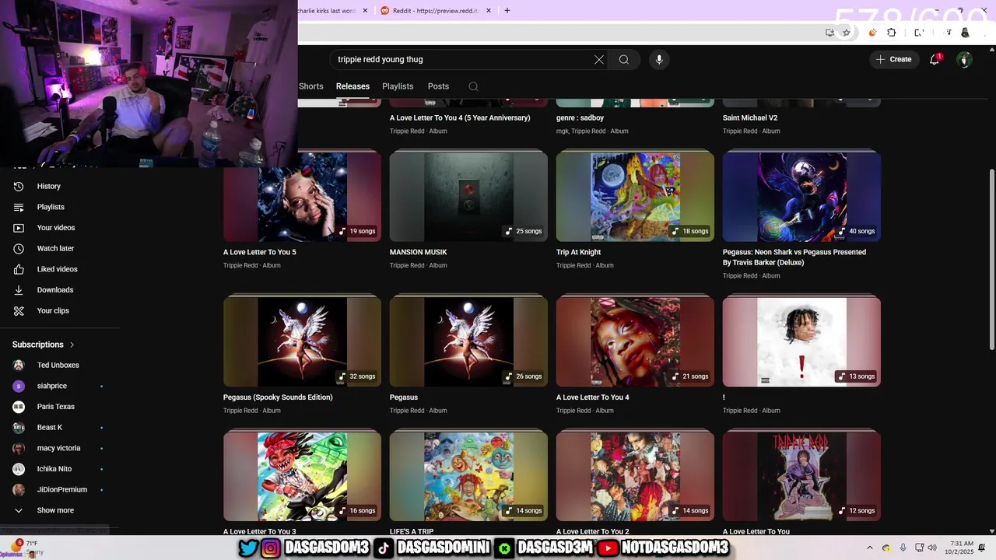This screenshot has height=560, width=996.
Task: Expand subscriptions with Show more
Action: [55, 510]
